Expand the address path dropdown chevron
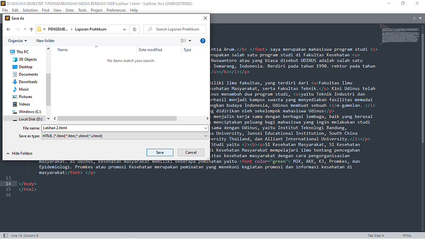 [124, 29]
